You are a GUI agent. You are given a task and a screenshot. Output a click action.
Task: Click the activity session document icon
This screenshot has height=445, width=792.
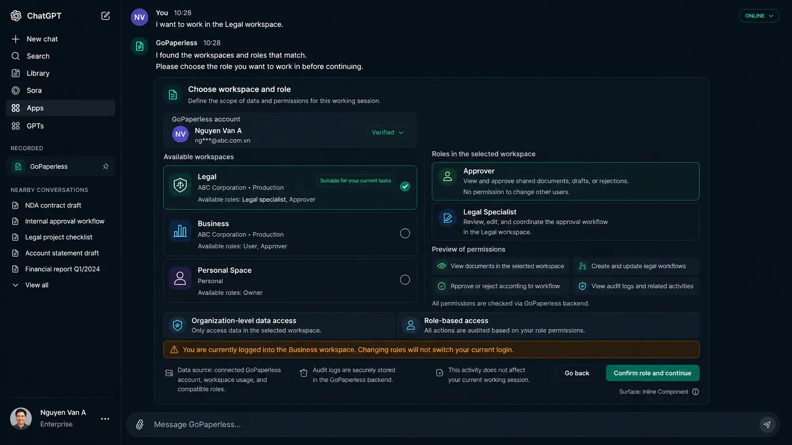click(x=440, y=373)
